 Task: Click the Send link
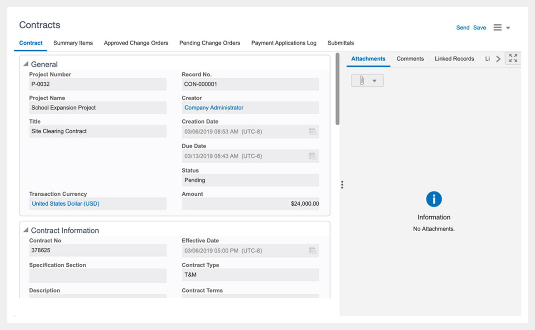(x=463, y=28)
